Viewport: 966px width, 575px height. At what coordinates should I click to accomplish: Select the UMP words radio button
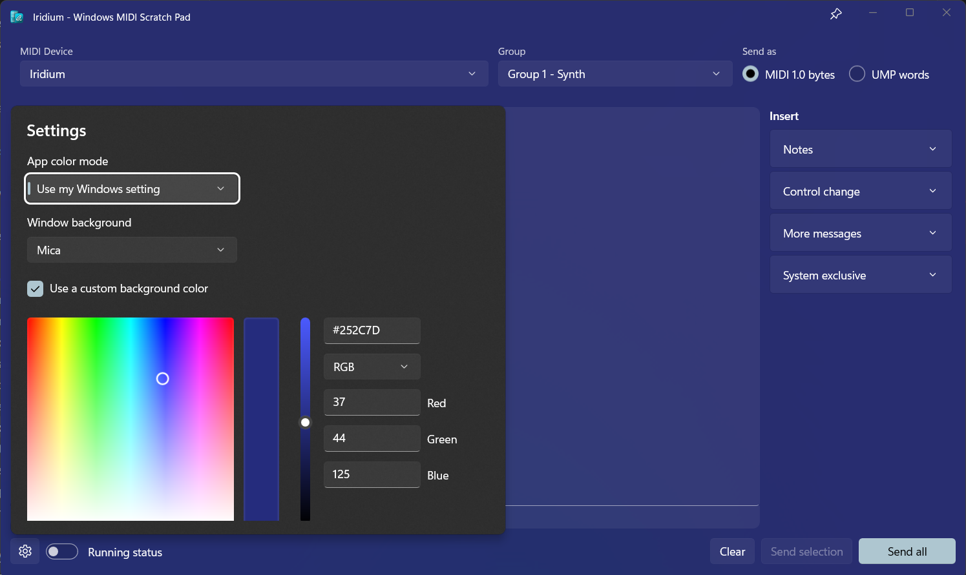[857, 74]
